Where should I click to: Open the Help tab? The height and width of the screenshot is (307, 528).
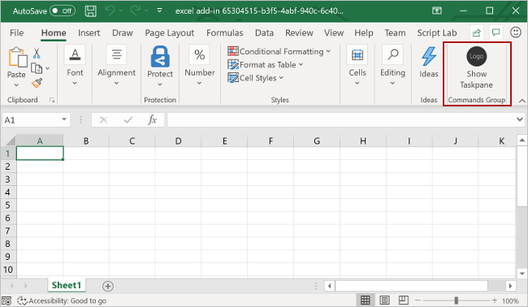[x=364, y=32]
